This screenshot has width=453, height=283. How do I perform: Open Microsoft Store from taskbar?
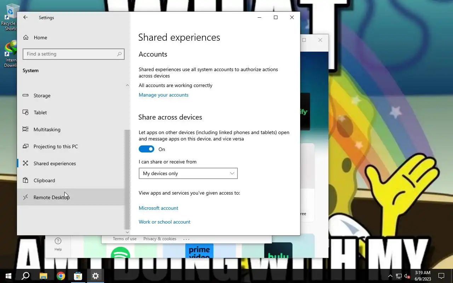click(x=78, y=276)
